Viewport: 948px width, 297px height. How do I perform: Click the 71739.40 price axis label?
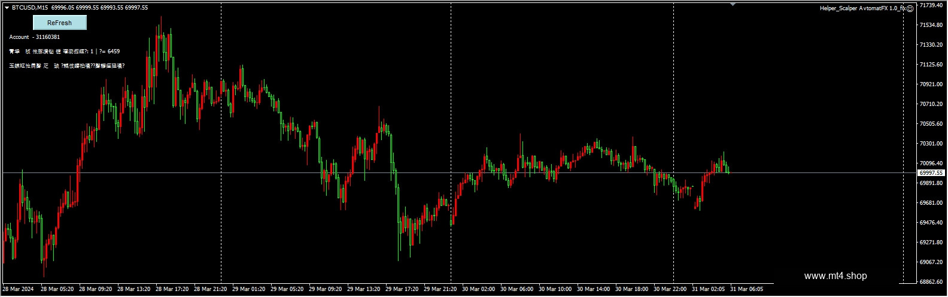coord(931,5)
